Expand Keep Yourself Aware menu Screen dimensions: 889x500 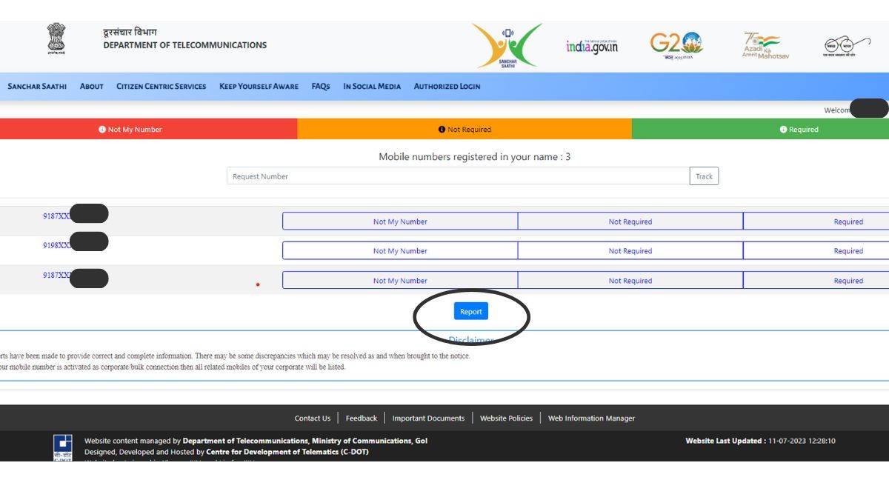(259, 87)
